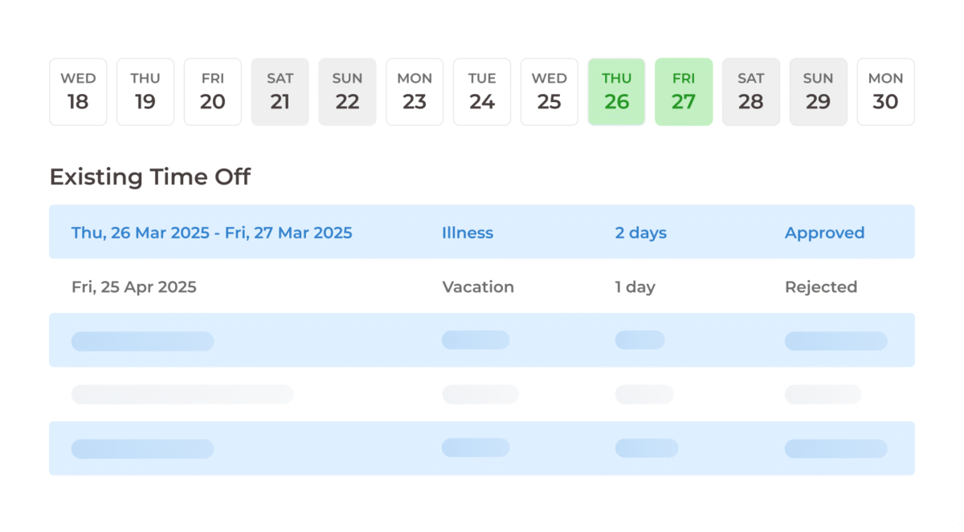Screen dimensions: 964x532
Task: Select Thursday 19 in calendar strip
Action: (x=145, y=91)
